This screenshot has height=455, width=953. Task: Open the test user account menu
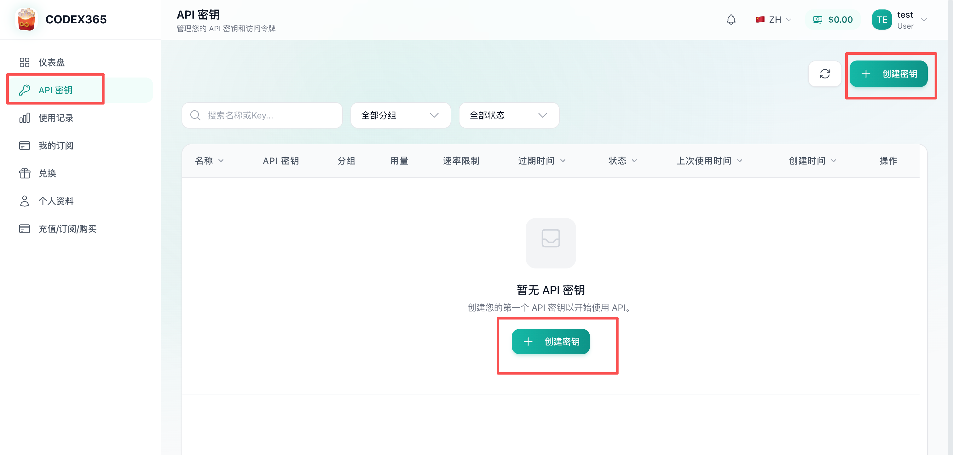(900, 20)
